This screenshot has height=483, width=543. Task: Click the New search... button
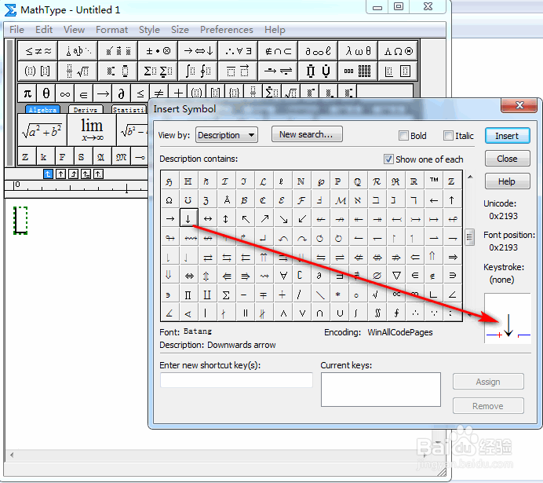click(307, 134)
